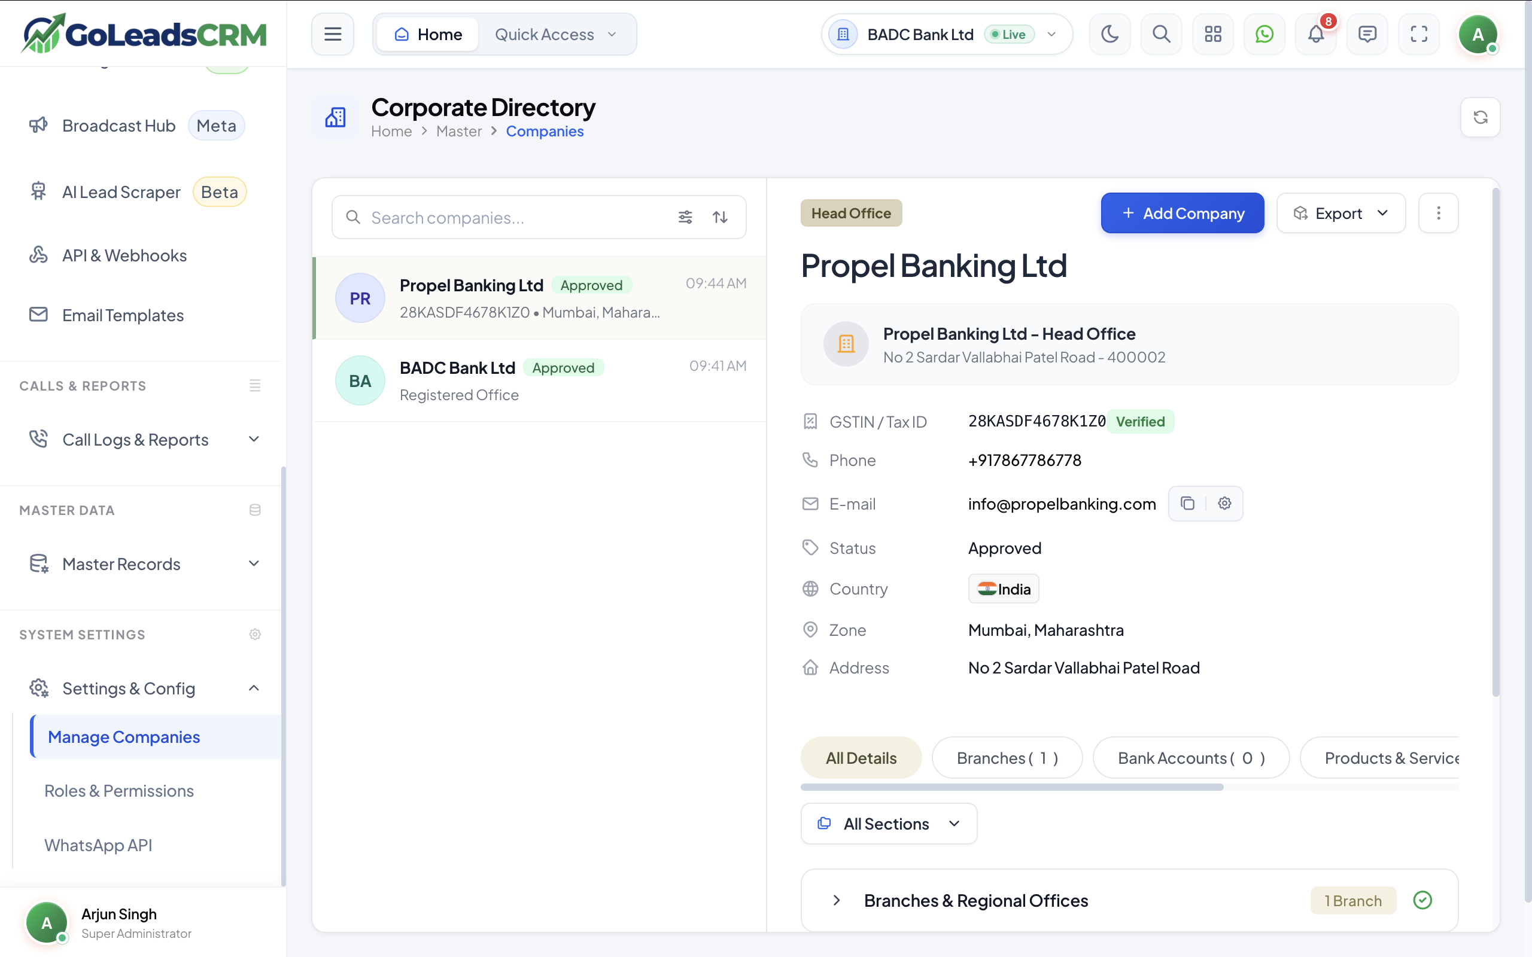Open the All Sections dropdown
1532x957 pixels.
889,824
